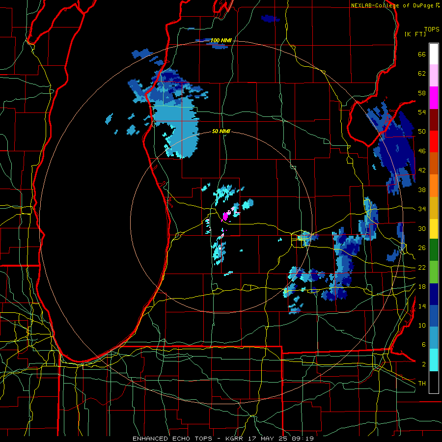The image size is (442, 442).
Task: Click legend value 6
Action: click(423, 345)
